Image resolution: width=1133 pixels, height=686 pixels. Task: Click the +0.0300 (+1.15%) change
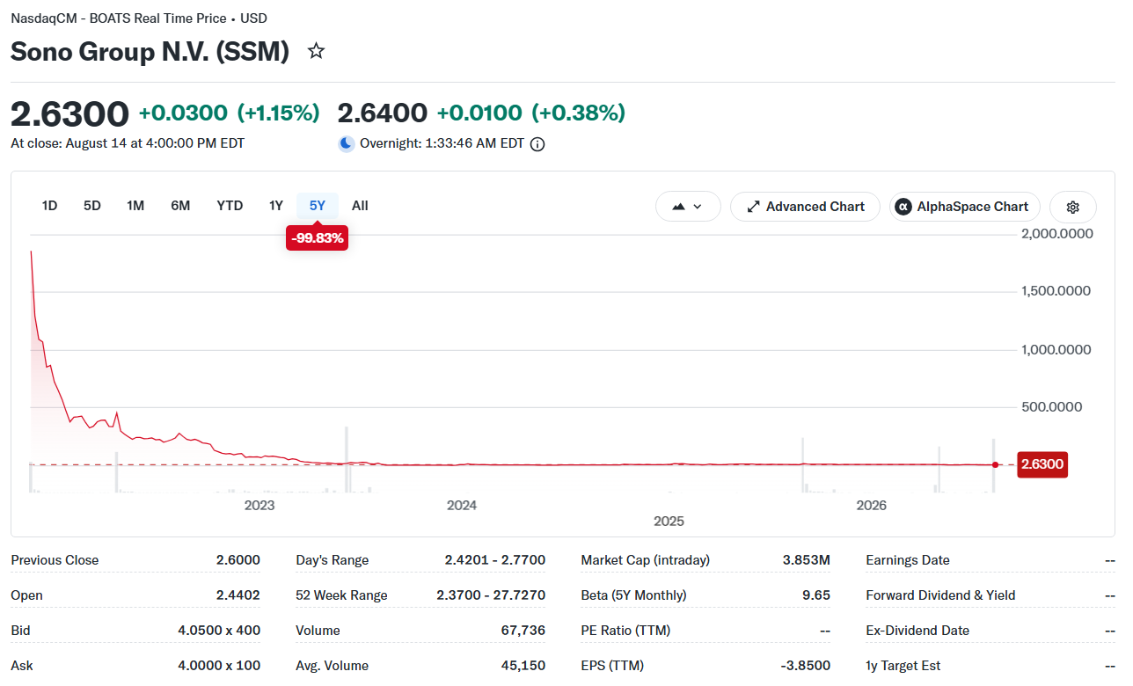[x=229, y=113]
